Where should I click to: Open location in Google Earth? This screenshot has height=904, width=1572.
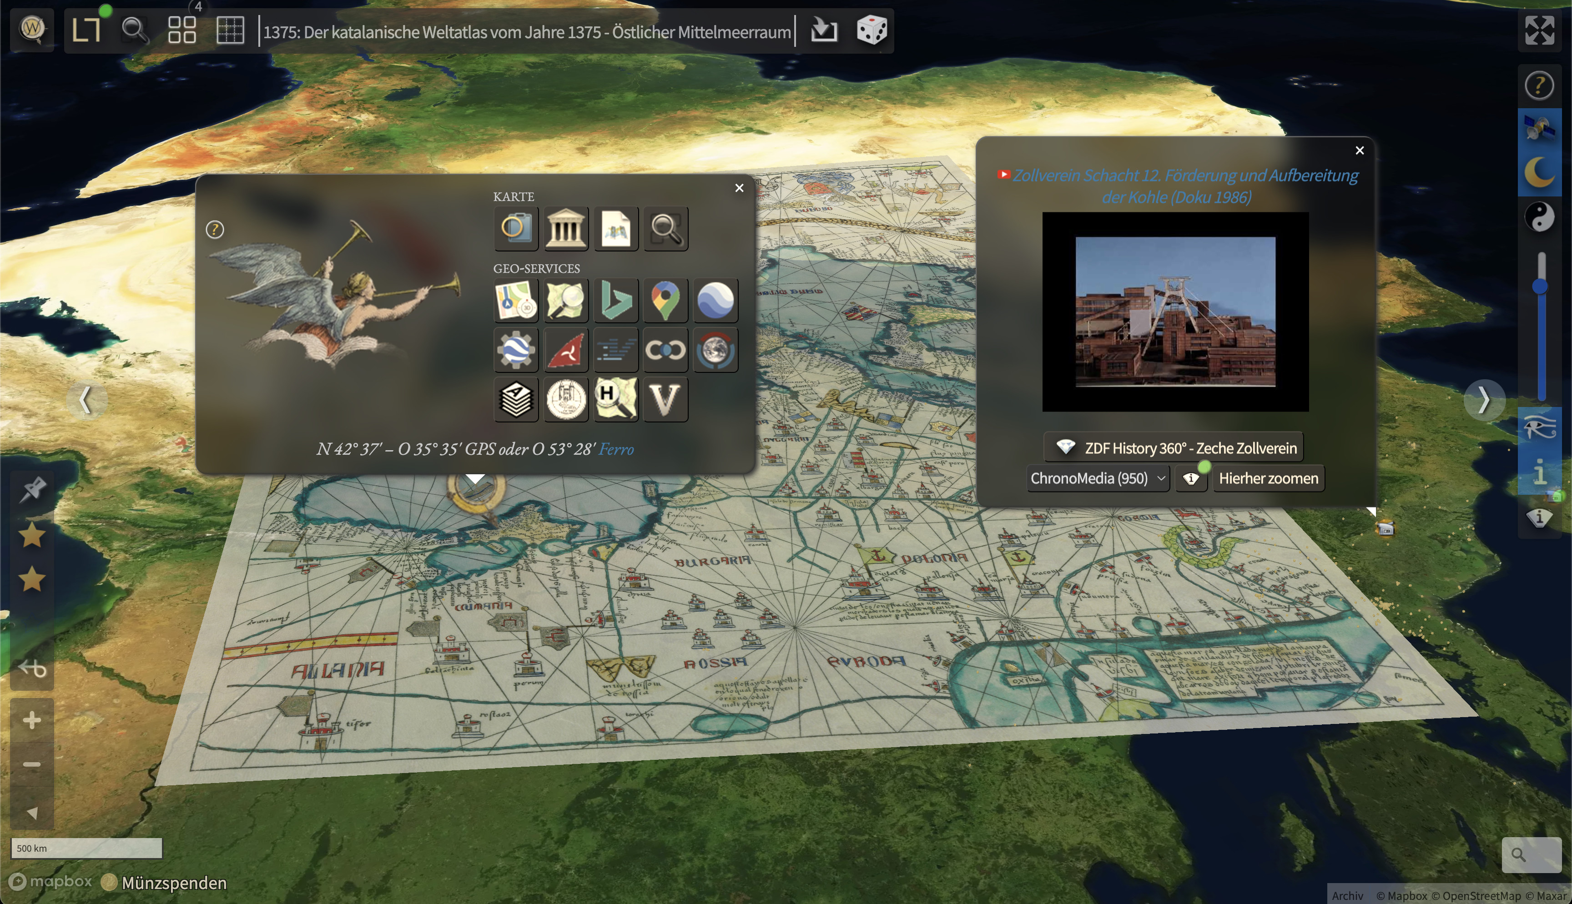715,301
